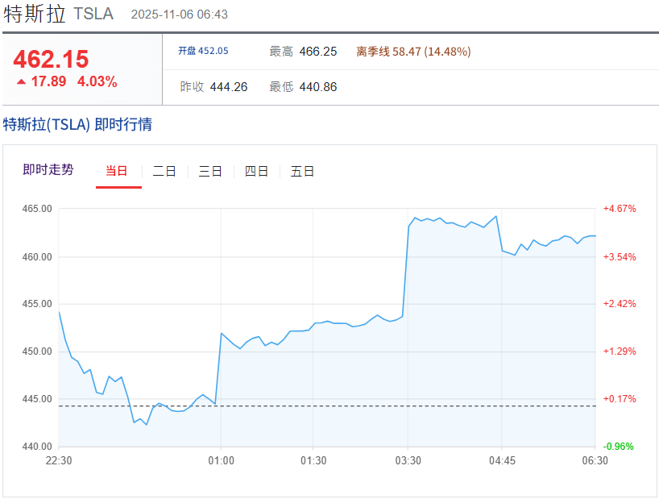Open the 特斯拉(TSLA) 即时行情 heading link
Image resolution: width=659 pixels, height=499 pixels.
coord(77,125)
